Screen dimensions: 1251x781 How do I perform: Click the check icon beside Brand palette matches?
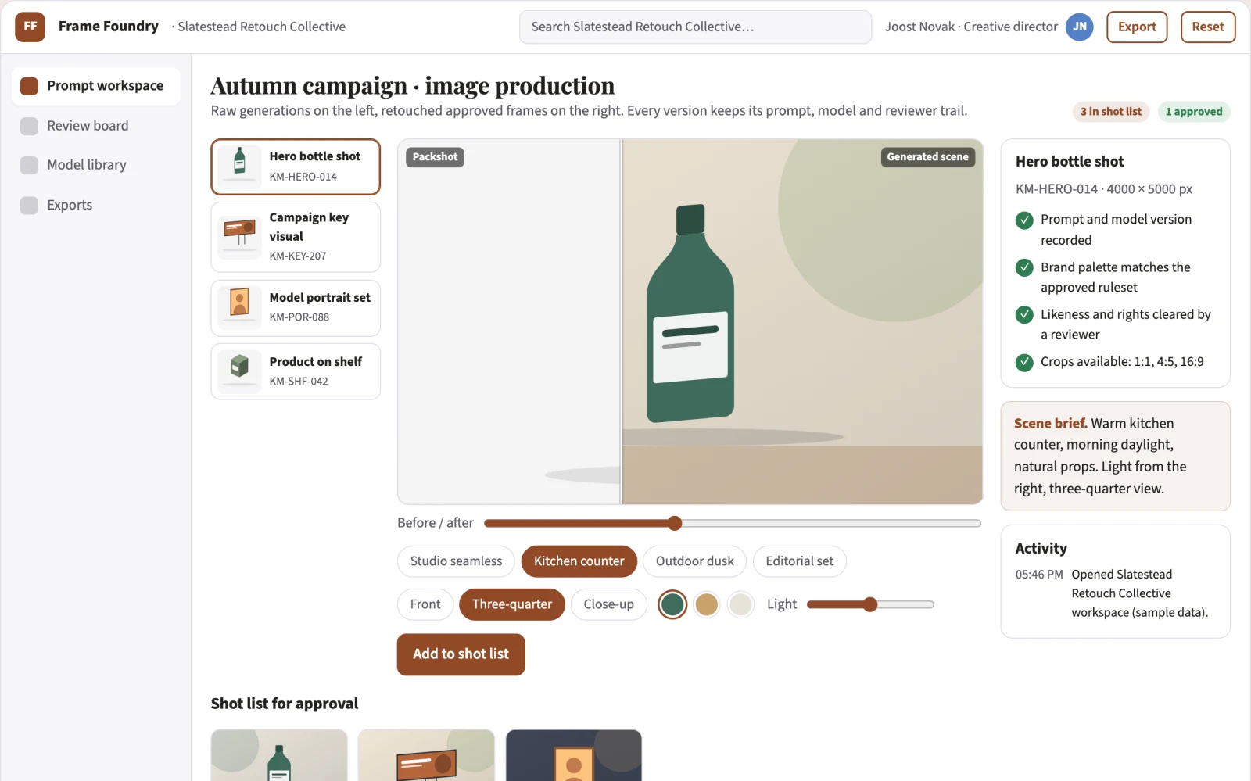1024,267
